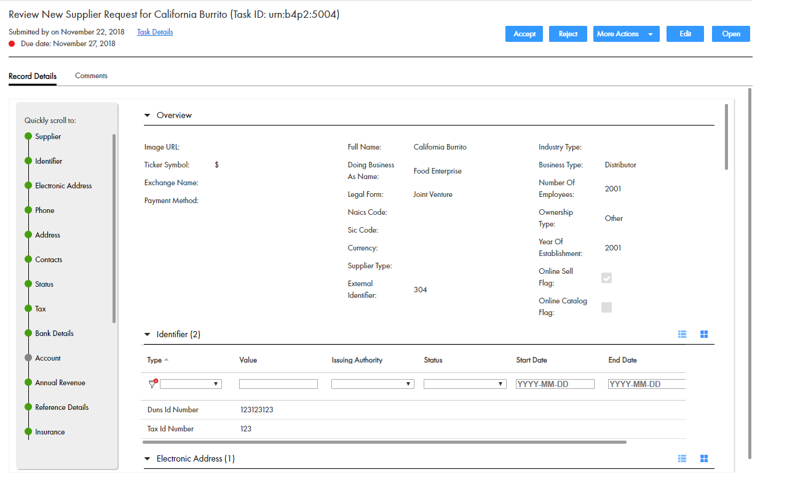Click the Identifier table horizontal scrollbar
Image resolution: width=811 pixels, height=480 pixels.
coord(384,442)
